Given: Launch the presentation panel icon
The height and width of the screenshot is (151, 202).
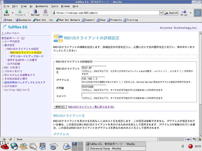Looking at the screenshot, I should (x=42, y=146).
